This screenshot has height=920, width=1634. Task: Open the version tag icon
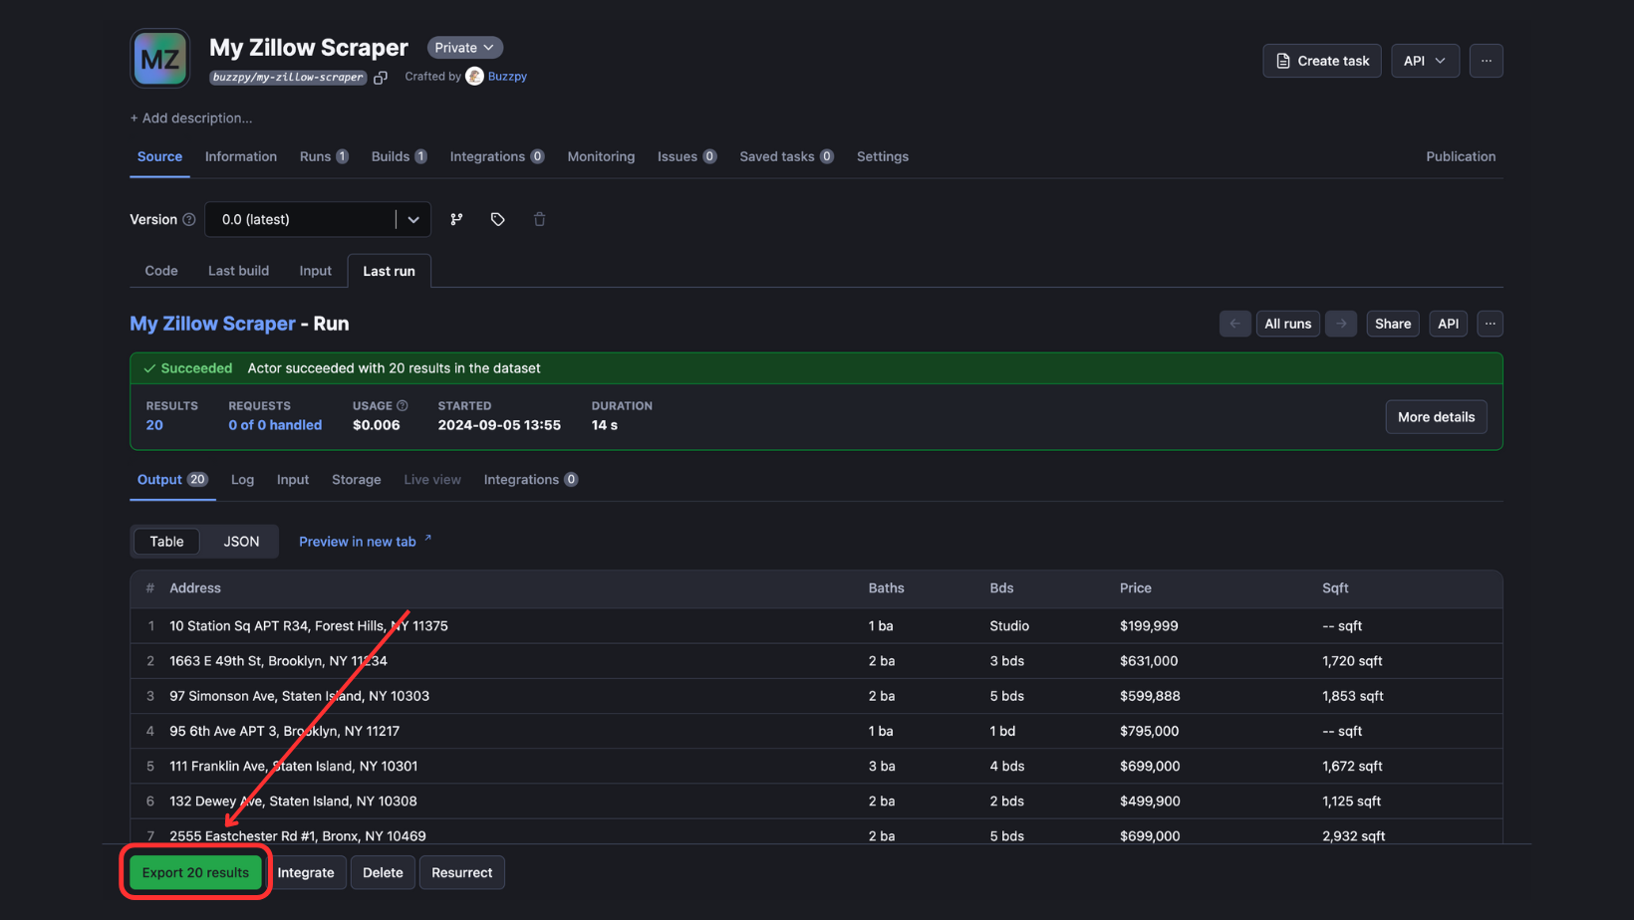[x=497, y=219]
